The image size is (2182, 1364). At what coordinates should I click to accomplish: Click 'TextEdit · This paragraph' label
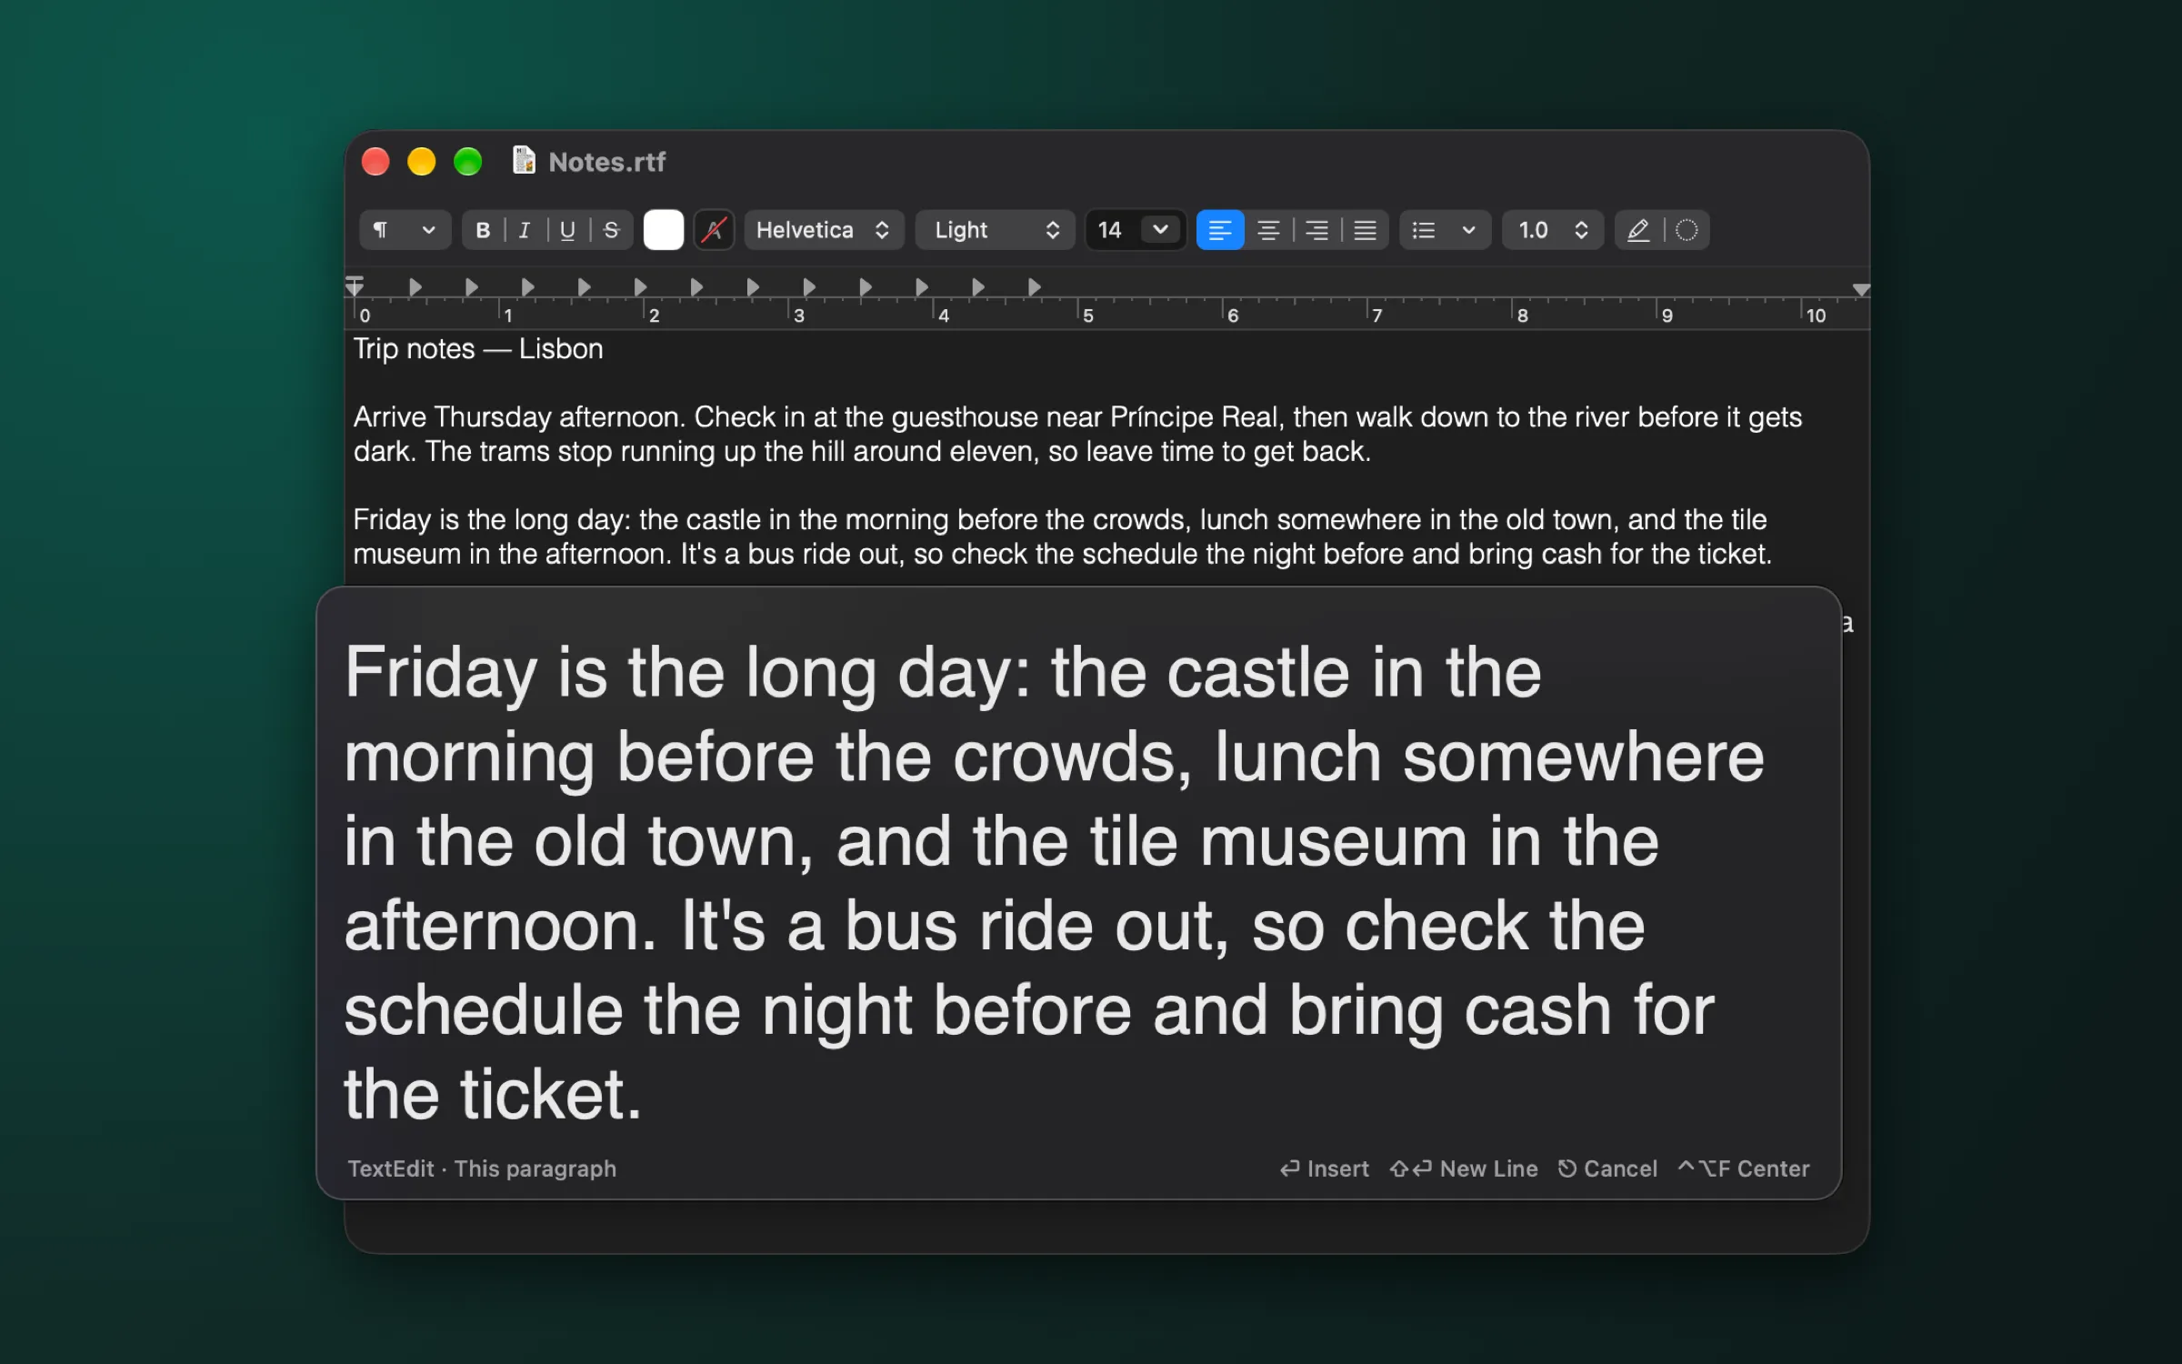pos(482,1168)
